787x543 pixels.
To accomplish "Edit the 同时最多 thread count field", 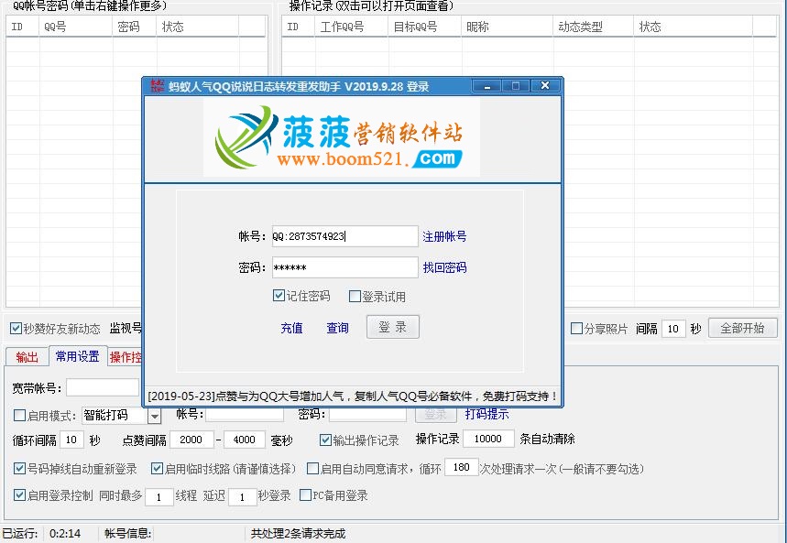I will tap(159, 497).
